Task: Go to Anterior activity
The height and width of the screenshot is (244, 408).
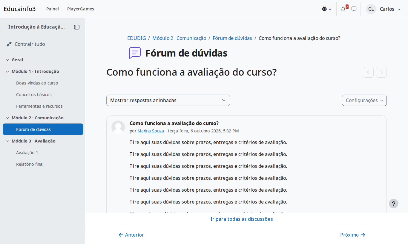Action: (131, 235)
